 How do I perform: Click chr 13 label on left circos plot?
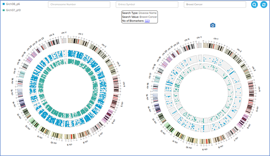click(x=19, y=116)
